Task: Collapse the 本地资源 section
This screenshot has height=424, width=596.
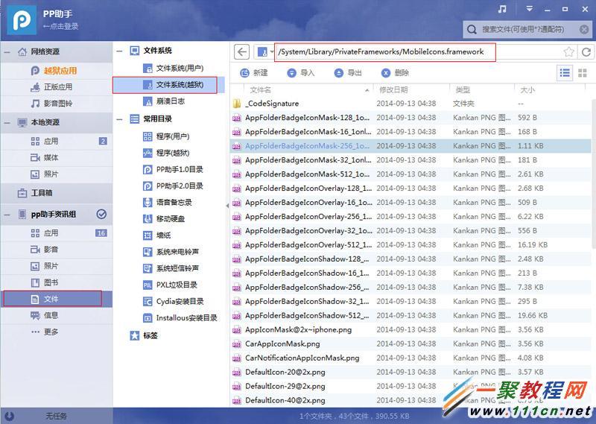Action: (7, 122)
